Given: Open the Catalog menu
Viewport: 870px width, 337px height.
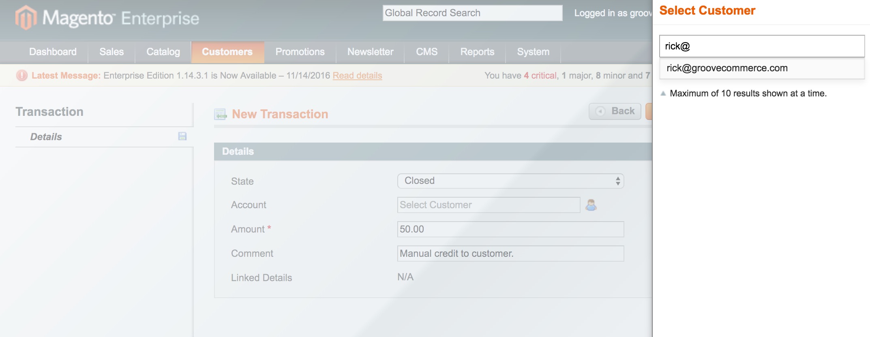Looking at the screenshot, I should (x=163, y=52).
